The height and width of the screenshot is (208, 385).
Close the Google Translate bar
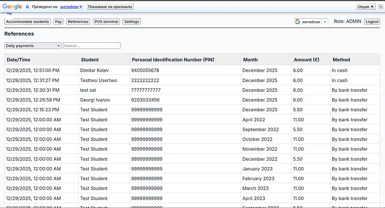381,7
